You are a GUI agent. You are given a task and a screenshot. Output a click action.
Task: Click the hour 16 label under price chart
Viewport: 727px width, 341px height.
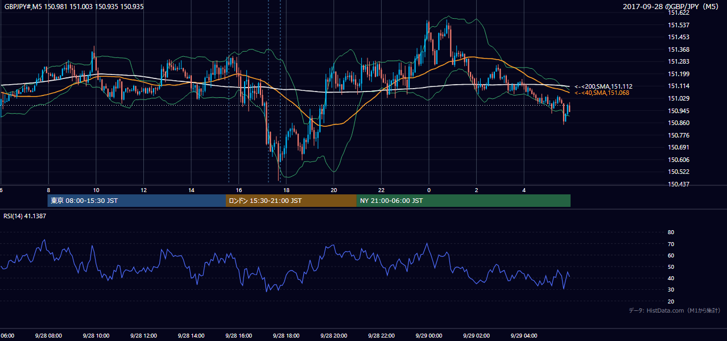239,190
